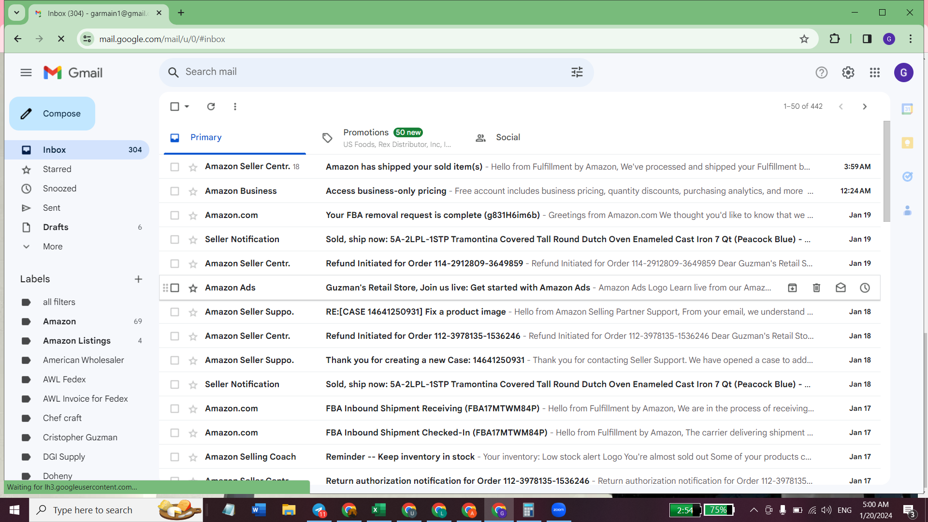Select the RE:[CASE 14641250931] email checkbox

click(174, 312)
